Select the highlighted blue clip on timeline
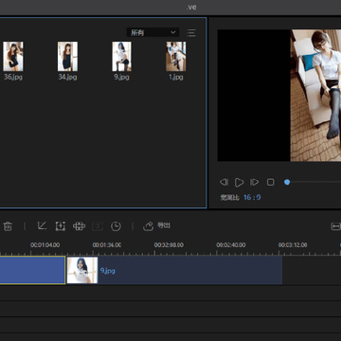The height and width of the screenshot is (341, 341). tap(32, 270)
